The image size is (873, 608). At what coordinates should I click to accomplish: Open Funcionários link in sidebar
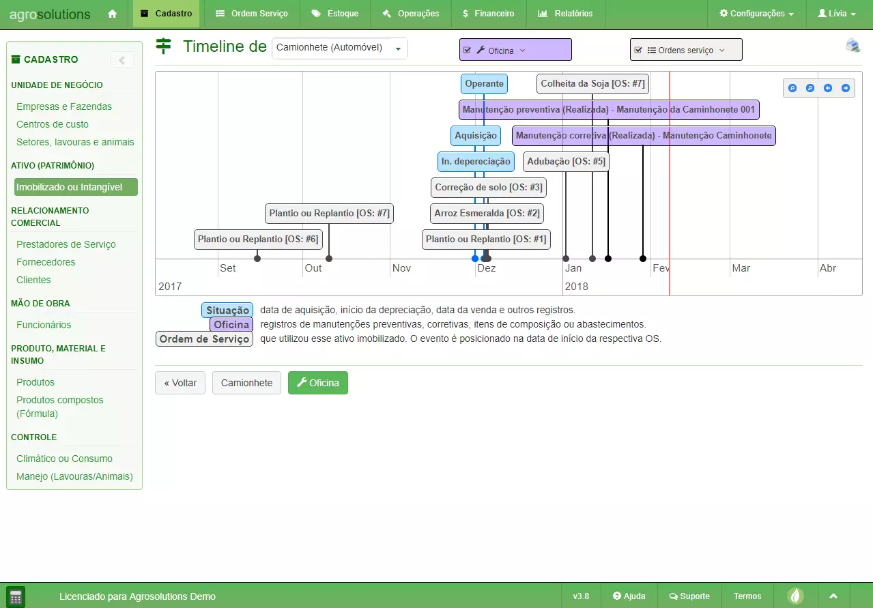(44, 325)
